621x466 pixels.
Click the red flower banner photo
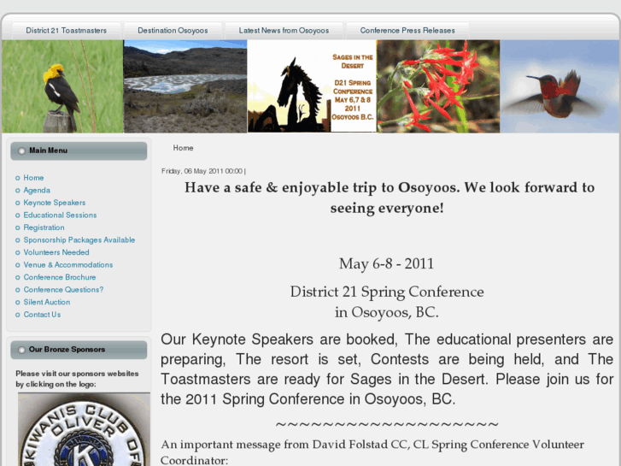pyautogui.click(x=438, y=86)
